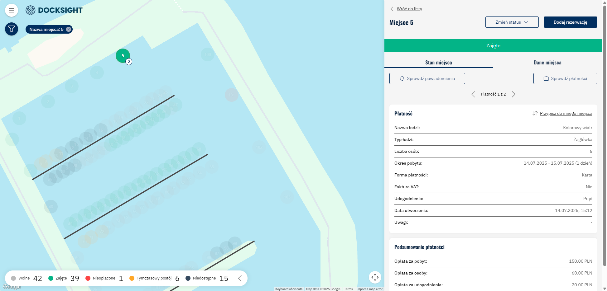Image resolution: width=607 pixels, height=291 pixels.
Task: Click Niedostępne count 15 in legend
Action: click(x=224, y=278)
